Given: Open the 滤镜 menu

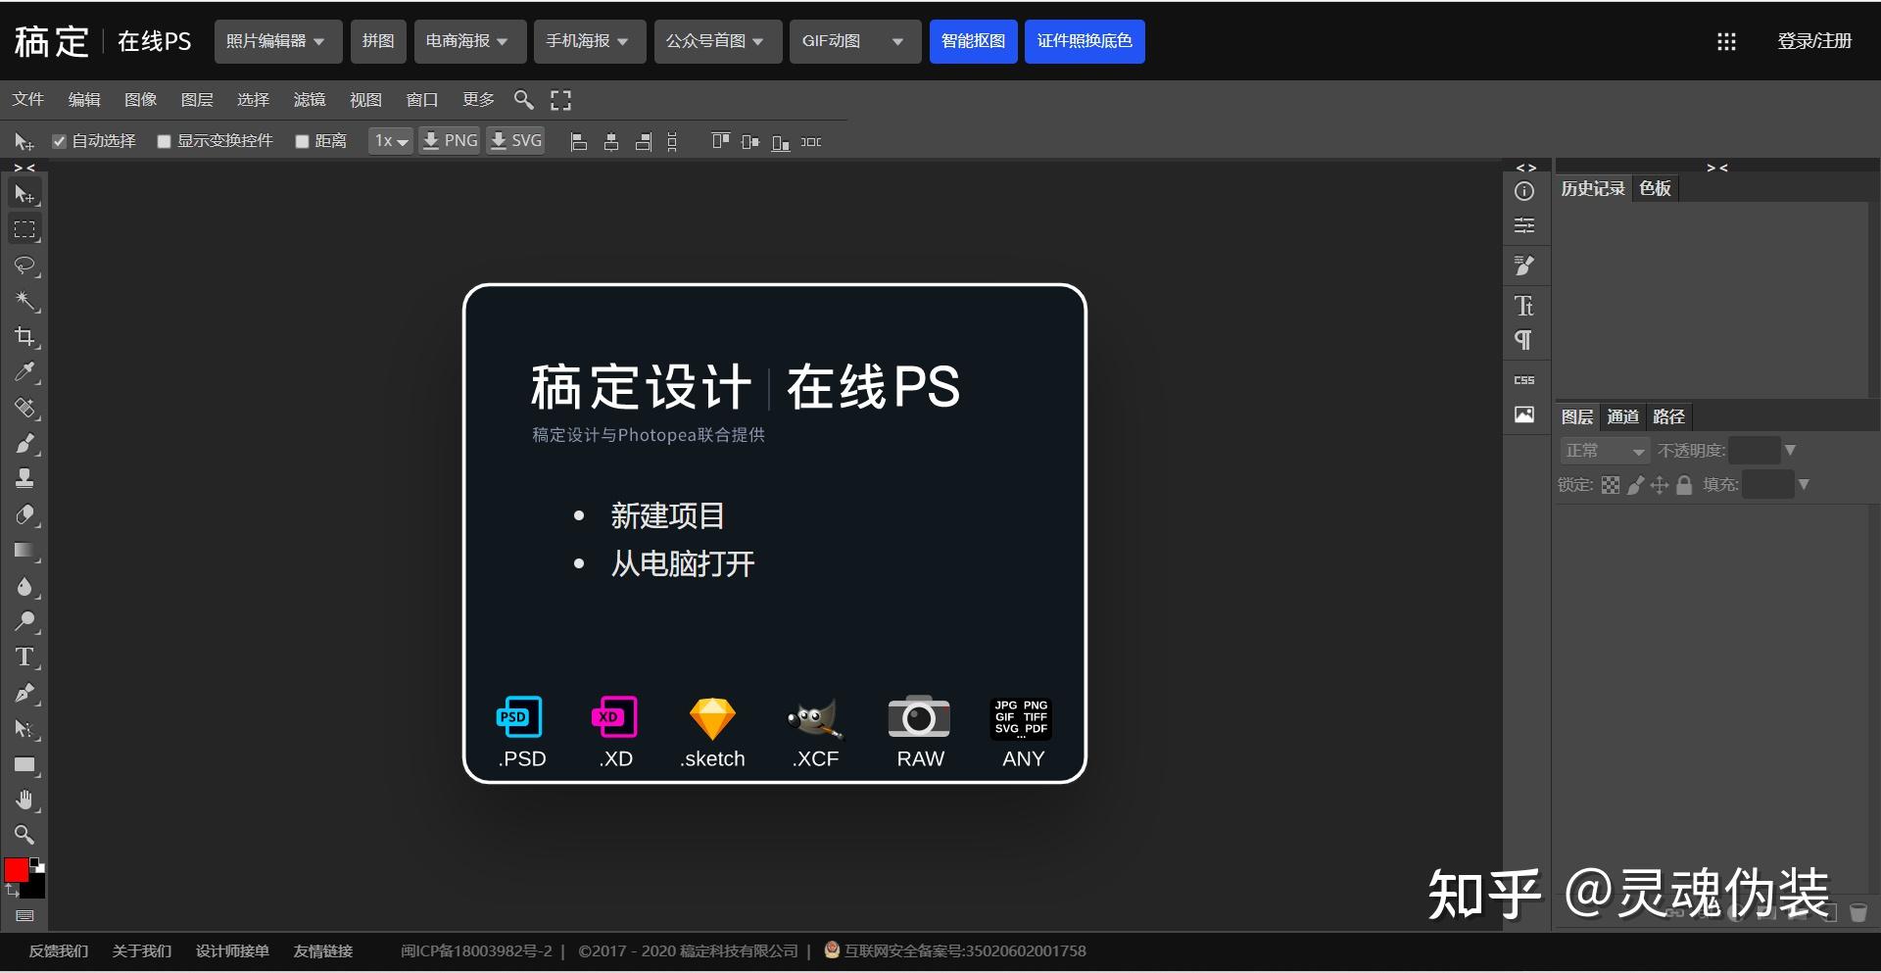Looking at the screenshot, I should point(310,100).
